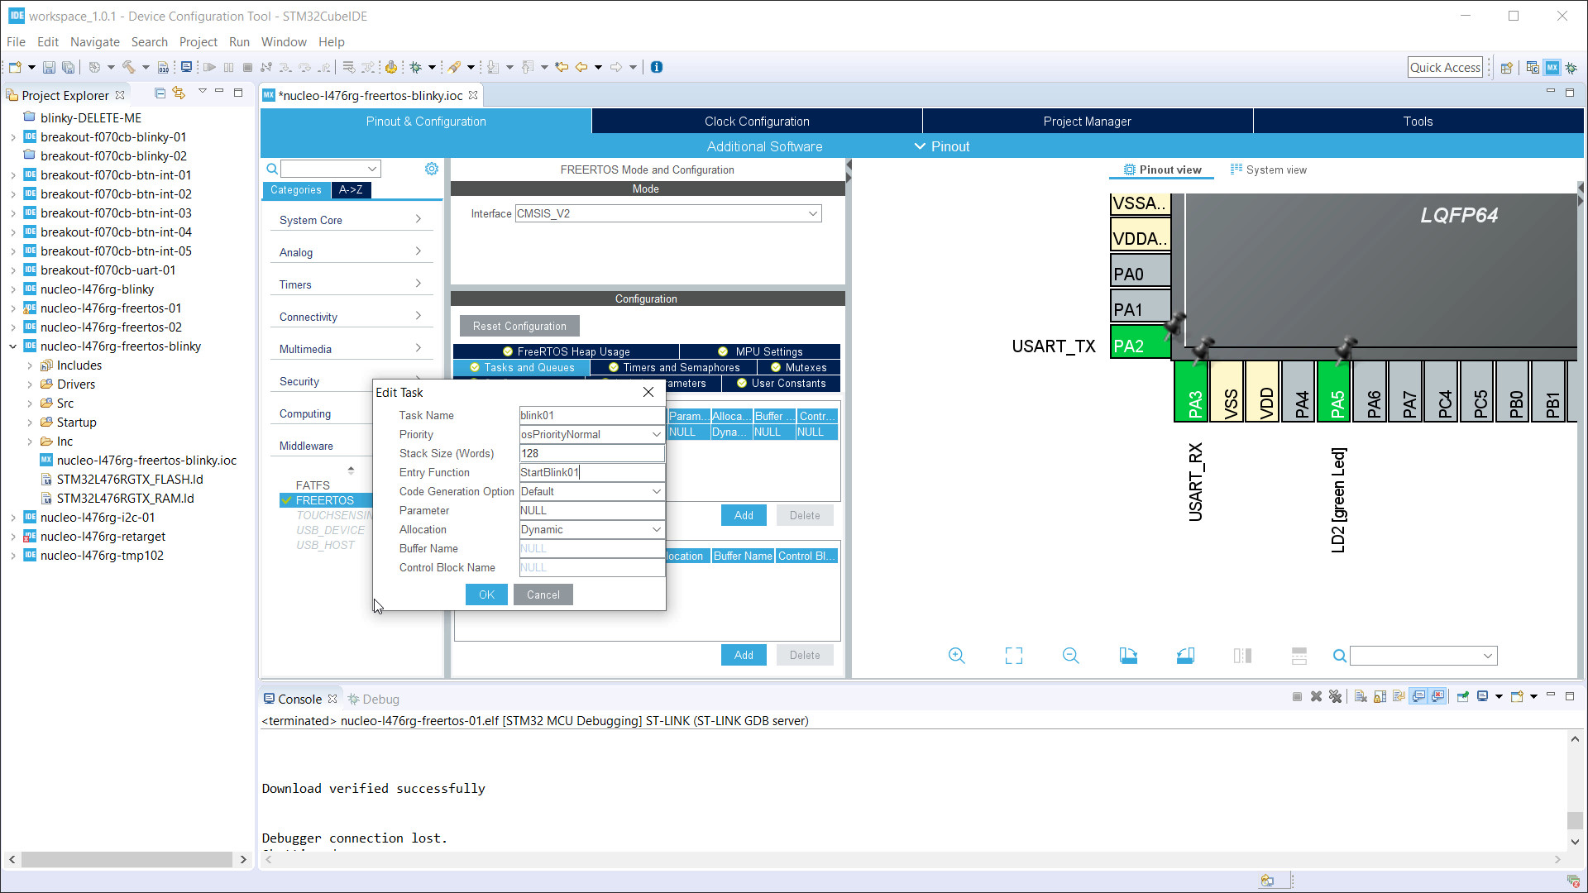Click the Quick Access box

pos(1445,68)
